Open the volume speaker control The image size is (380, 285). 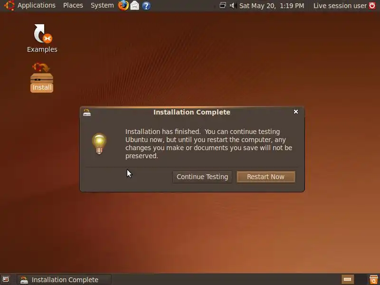click(233, 5)
